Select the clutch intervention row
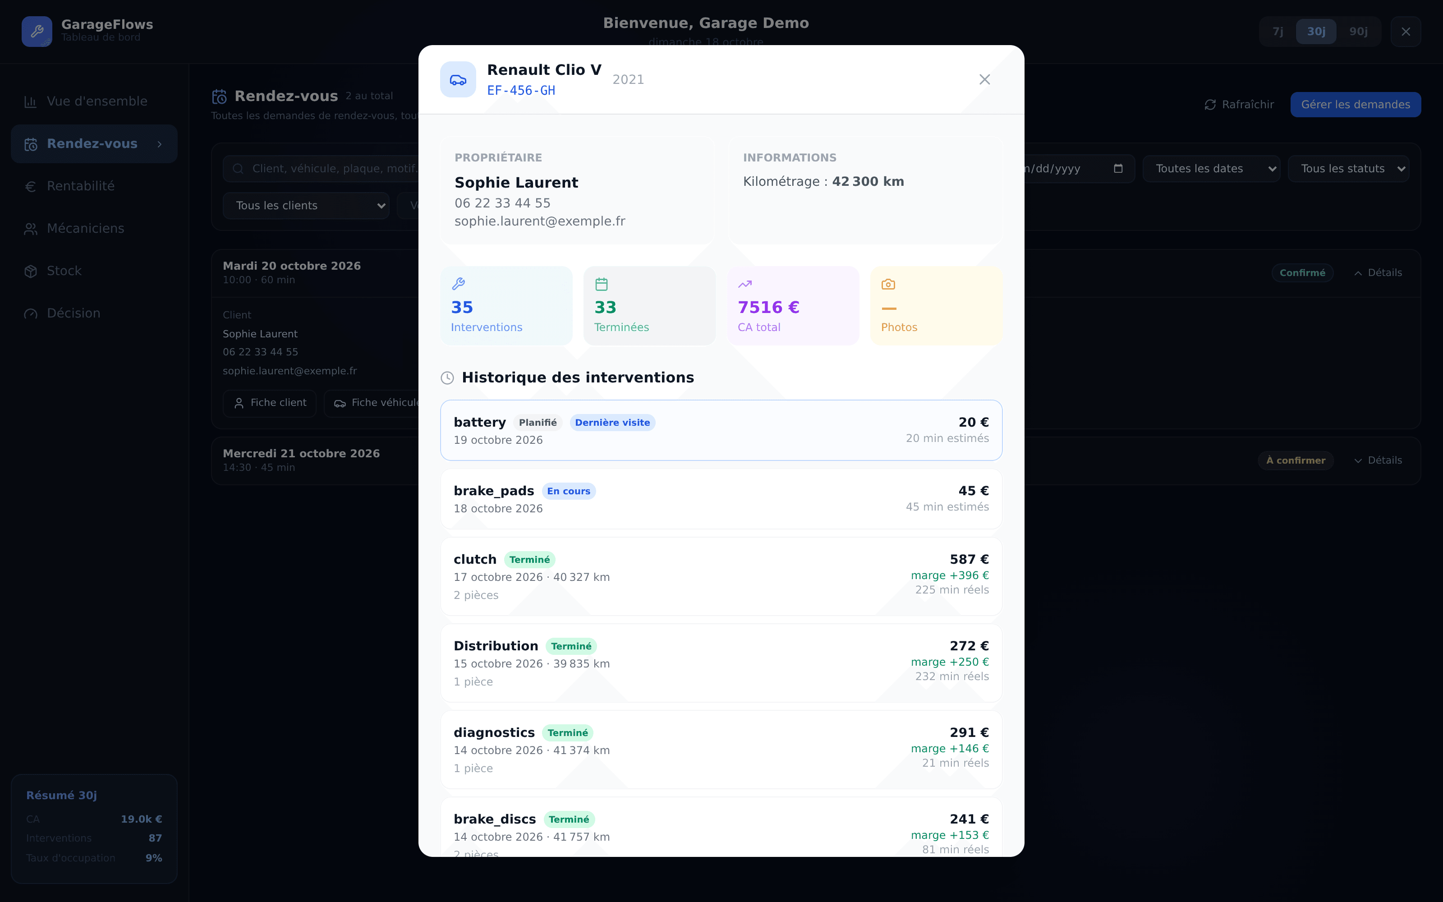The width and height of the screenshot is (1443, 902). click(x=721, y=576)
